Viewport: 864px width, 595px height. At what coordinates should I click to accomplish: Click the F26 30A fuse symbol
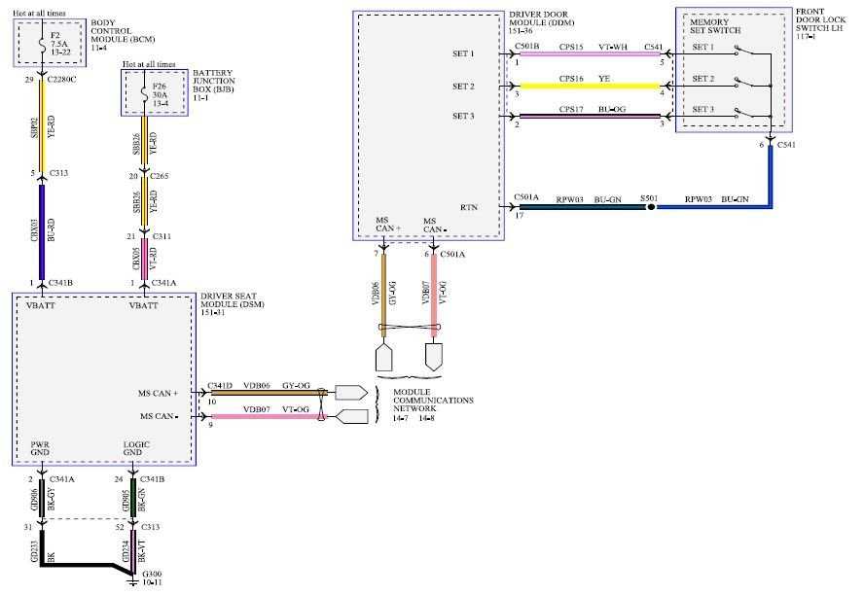pos(144,94)
